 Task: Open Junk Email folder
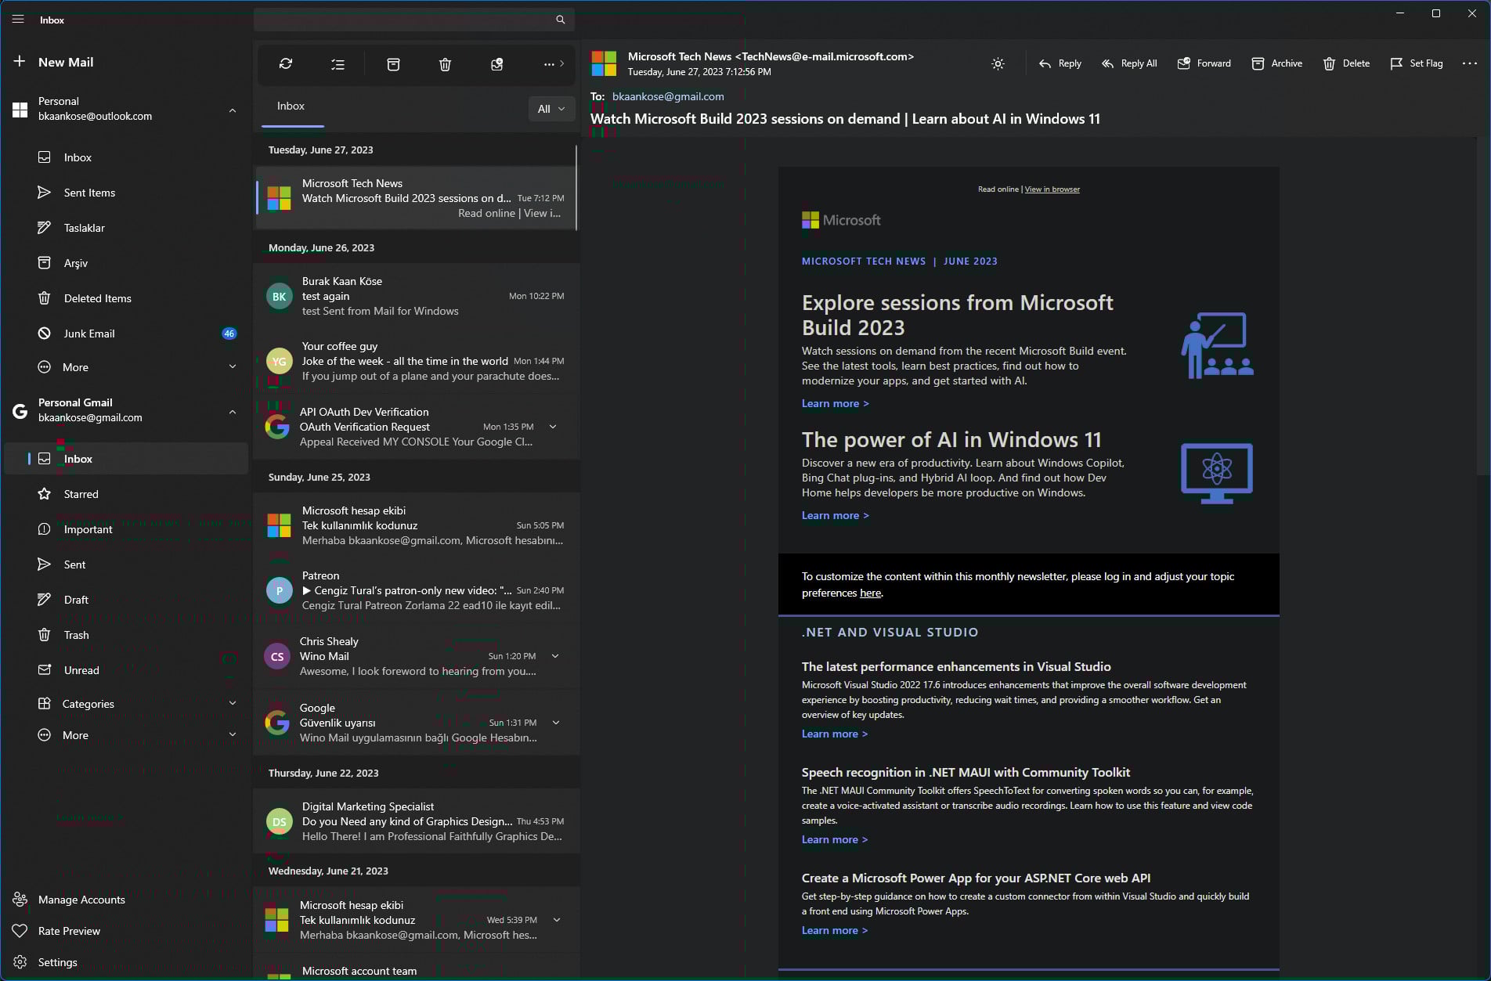pyautogui.click(x=89, y=334)
